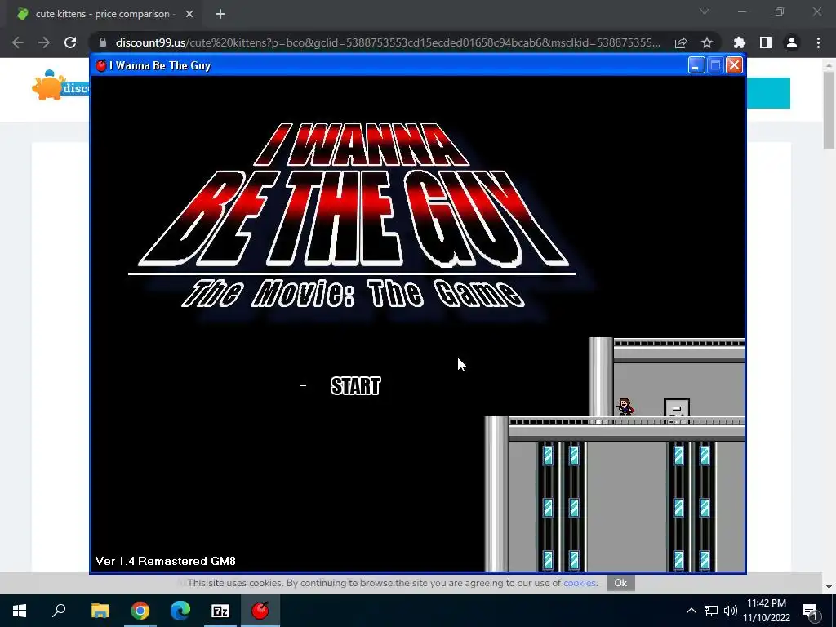Click The Kid character sprite

pos(625,407)
